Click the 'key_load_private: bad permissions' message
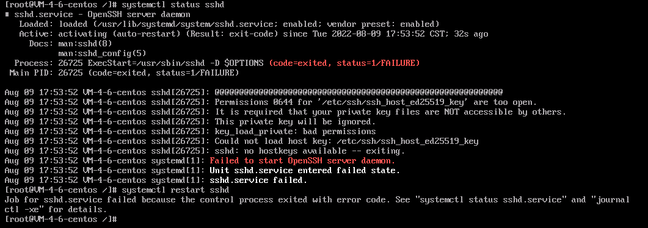 point(295,131)
